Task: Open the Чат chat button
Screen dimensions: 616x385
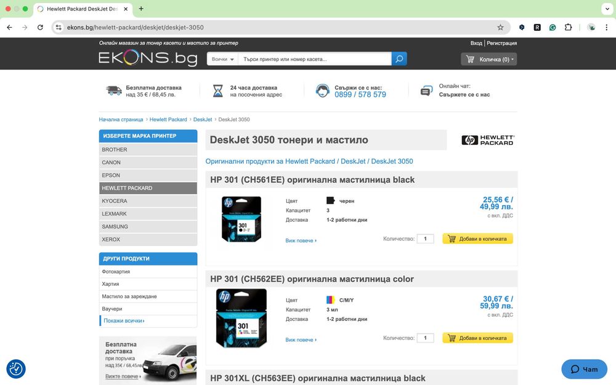Action: click(x=584, y=369)
